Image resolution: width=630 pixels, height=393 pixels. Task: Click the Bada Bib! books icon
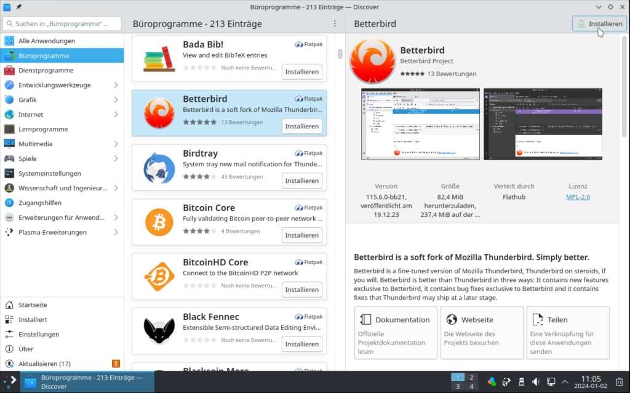point(159,59)
